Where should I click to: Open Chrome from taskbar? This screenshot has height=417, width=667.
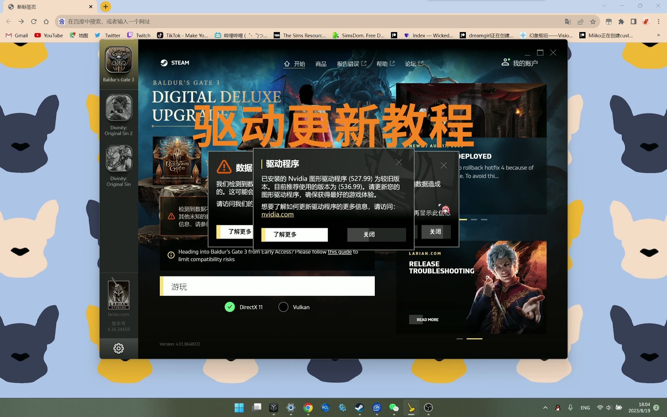coord(308,408)
